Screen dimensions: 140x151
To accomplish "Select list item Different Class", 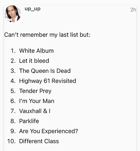I will tap(39, 141).
